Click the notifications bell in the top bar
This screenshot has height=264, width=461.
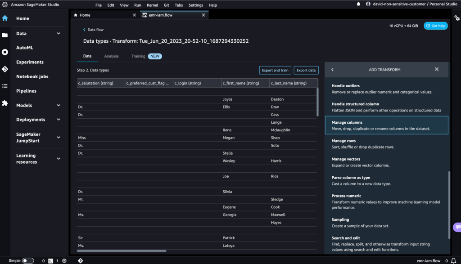[x=358, y=4]
